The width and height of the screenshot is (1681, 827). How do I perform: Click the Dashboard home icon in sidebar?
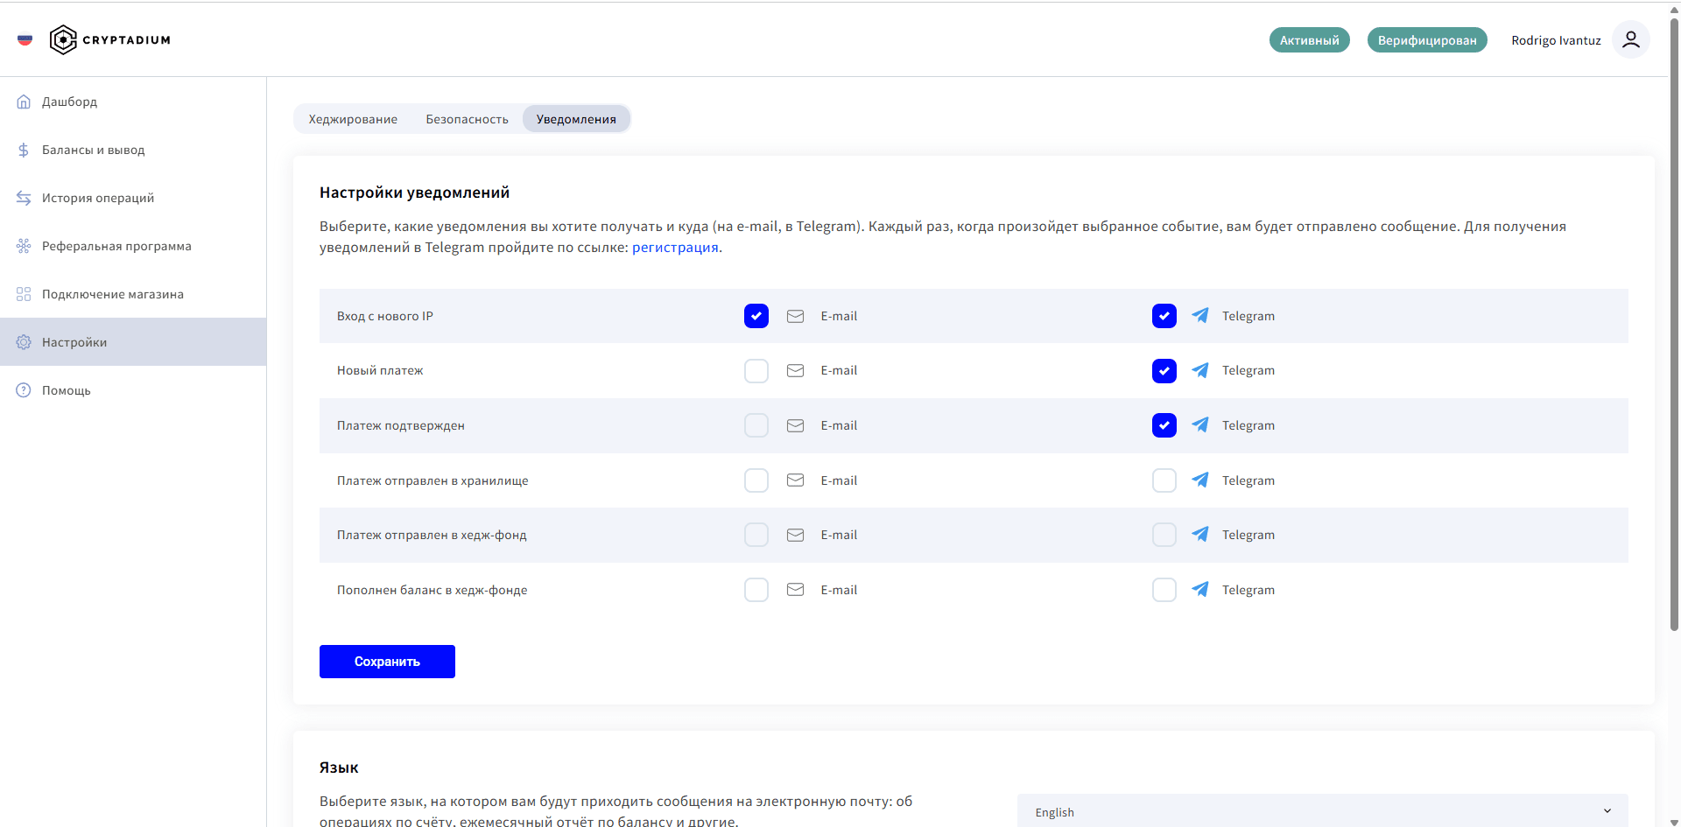(x=24, y=102)
